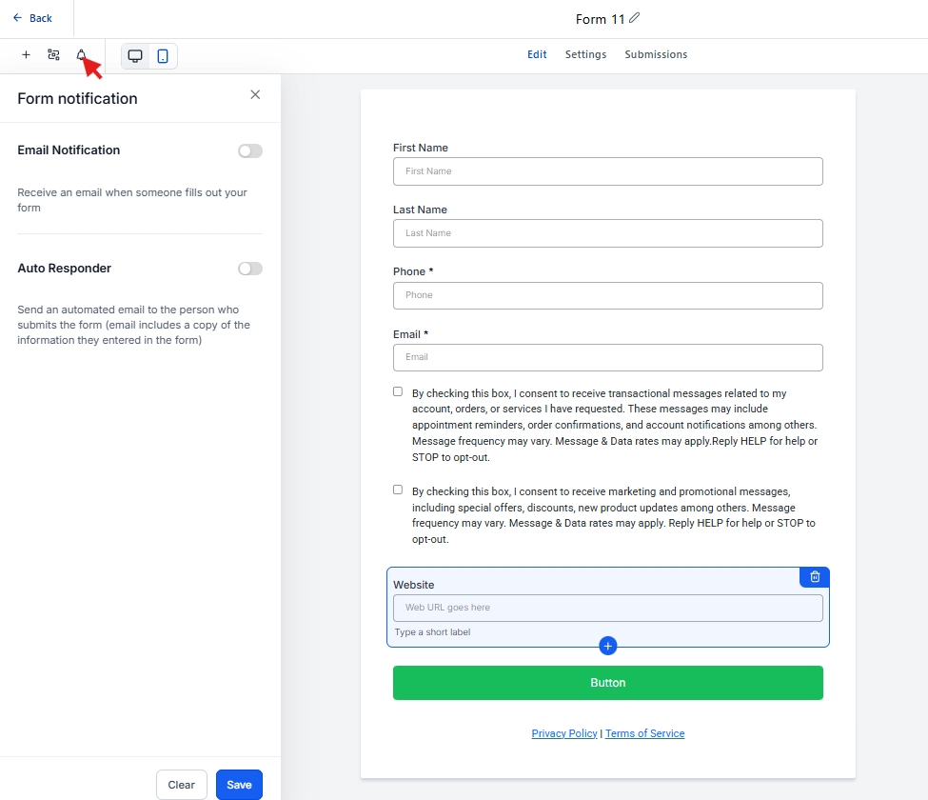This screenshot has height=800, width=928.
Task: Check the transactional messages consent box
Action: coord(398,391)
